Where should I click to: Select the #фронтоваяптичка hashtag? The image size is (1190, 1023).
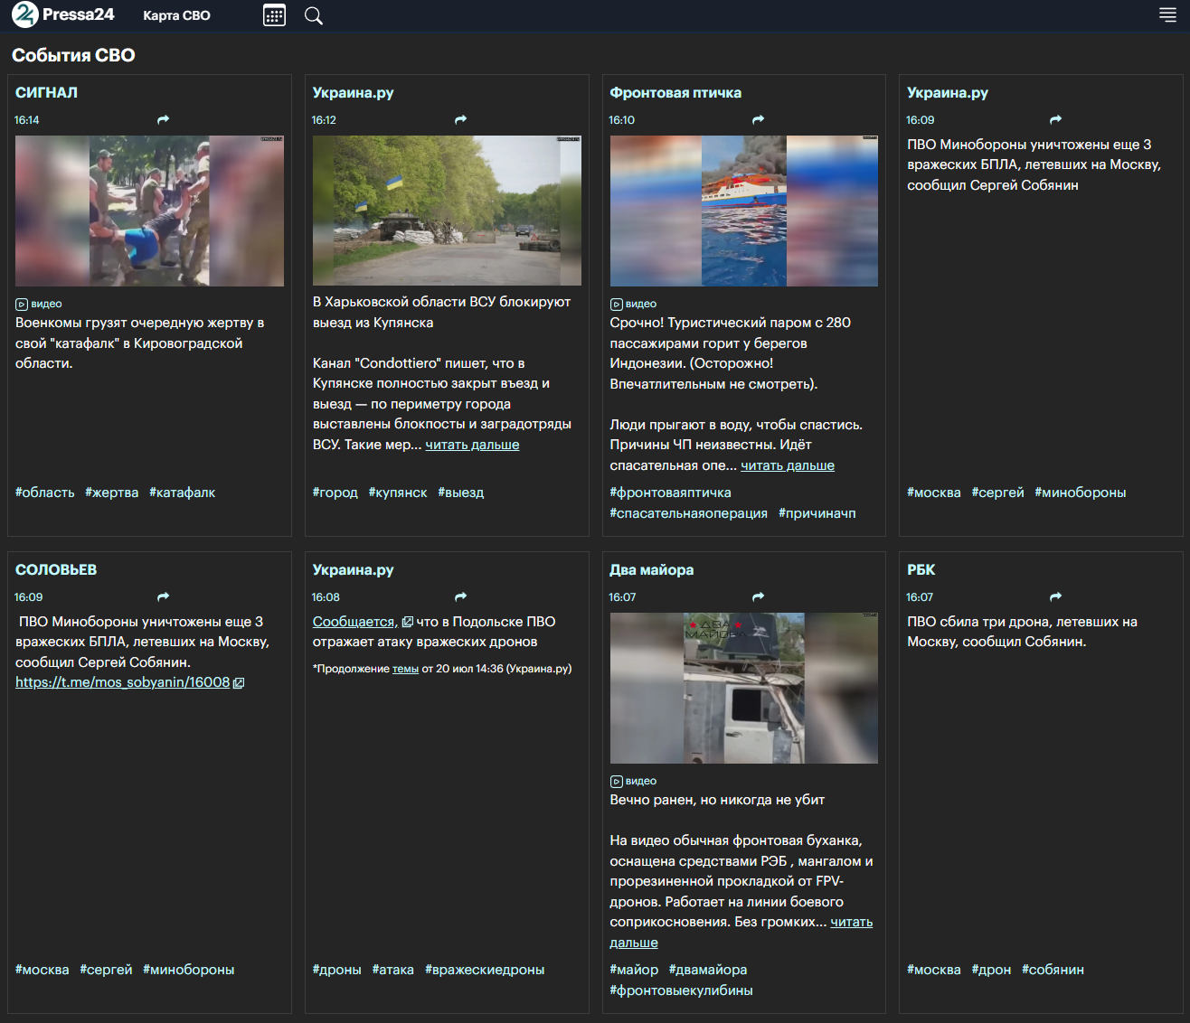click(x=671, y=493)
